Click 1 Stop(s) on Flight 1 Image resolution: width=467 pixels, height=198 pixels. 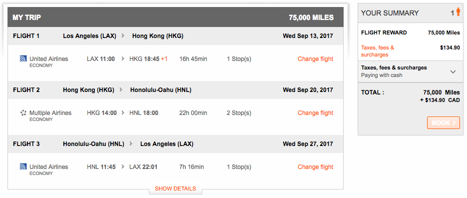coord(239,59)
